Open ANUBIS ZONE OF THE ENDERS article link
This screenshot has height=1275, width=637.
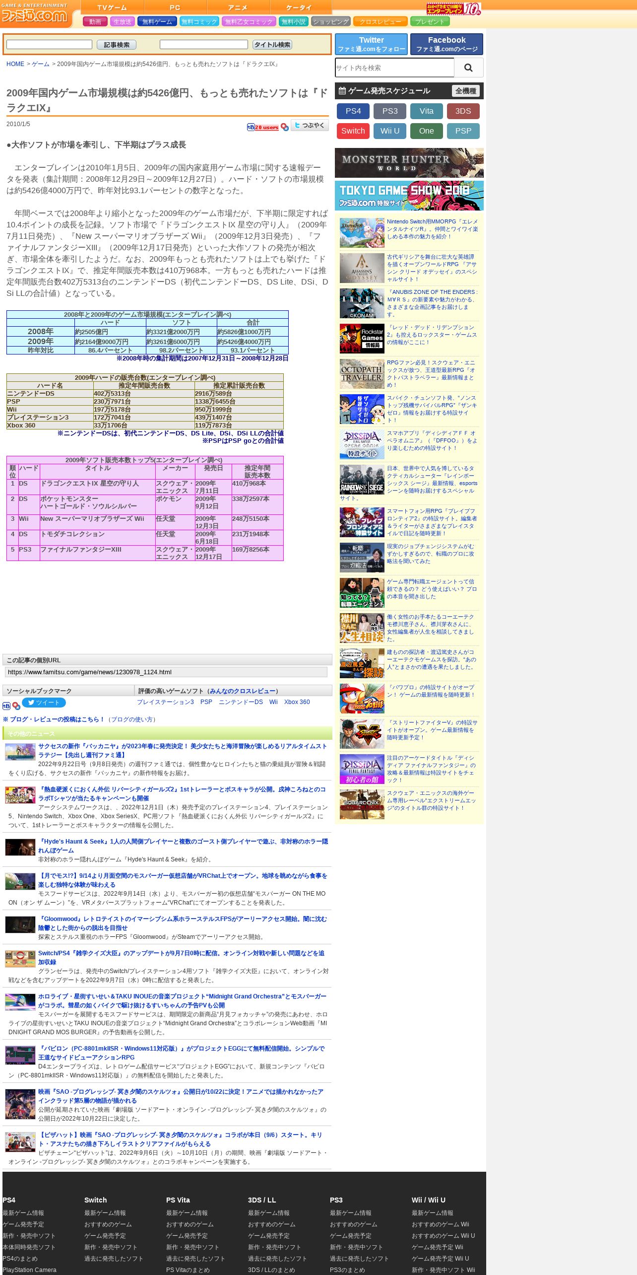point(432,303)
